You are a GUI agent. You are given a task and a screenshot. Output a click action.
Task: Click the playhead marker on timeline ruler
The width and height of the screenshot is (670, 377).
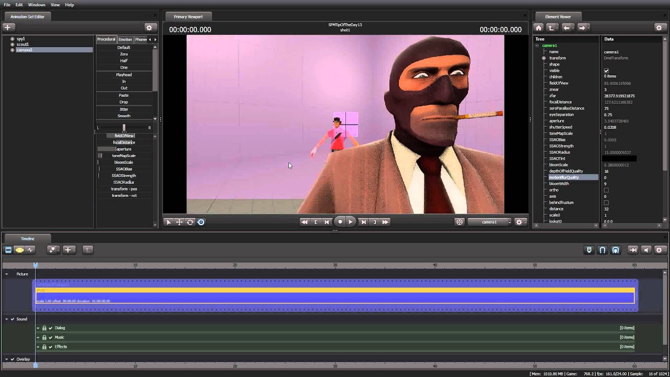(36, 265)
